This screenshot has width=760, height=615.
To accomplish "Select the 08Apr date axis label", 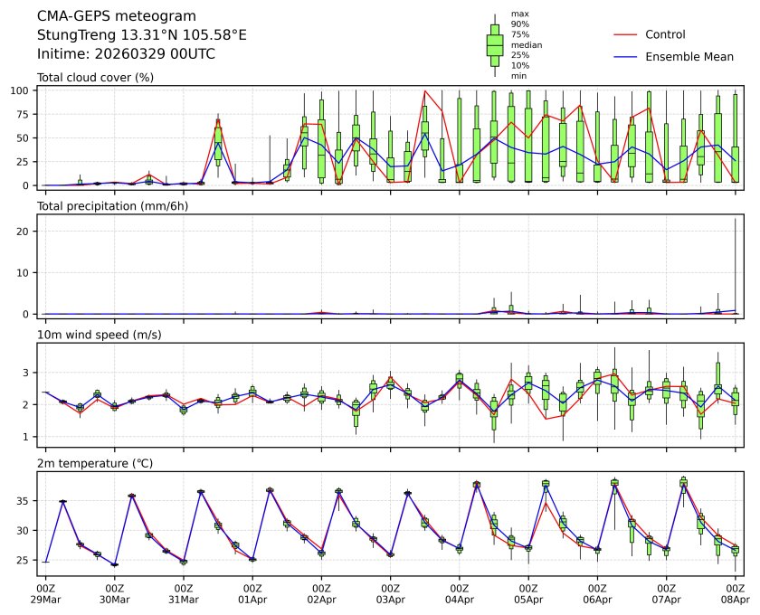I will [736, 599].
